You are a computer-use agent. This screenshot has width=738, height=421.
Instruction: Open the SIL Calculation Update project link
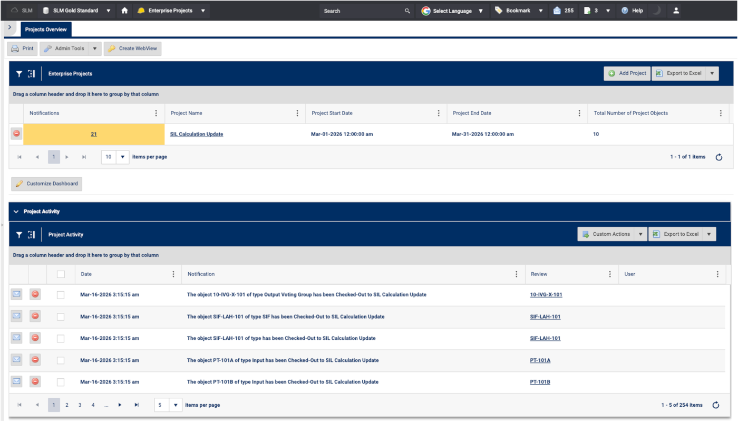(x=196, y=135)
